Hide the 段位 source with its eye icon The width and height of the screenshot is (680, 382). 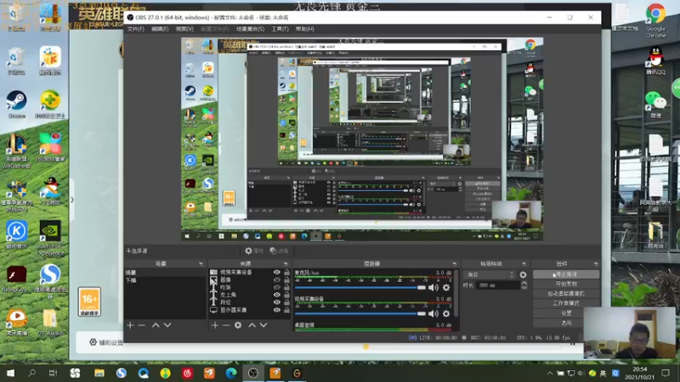[277, 302]
